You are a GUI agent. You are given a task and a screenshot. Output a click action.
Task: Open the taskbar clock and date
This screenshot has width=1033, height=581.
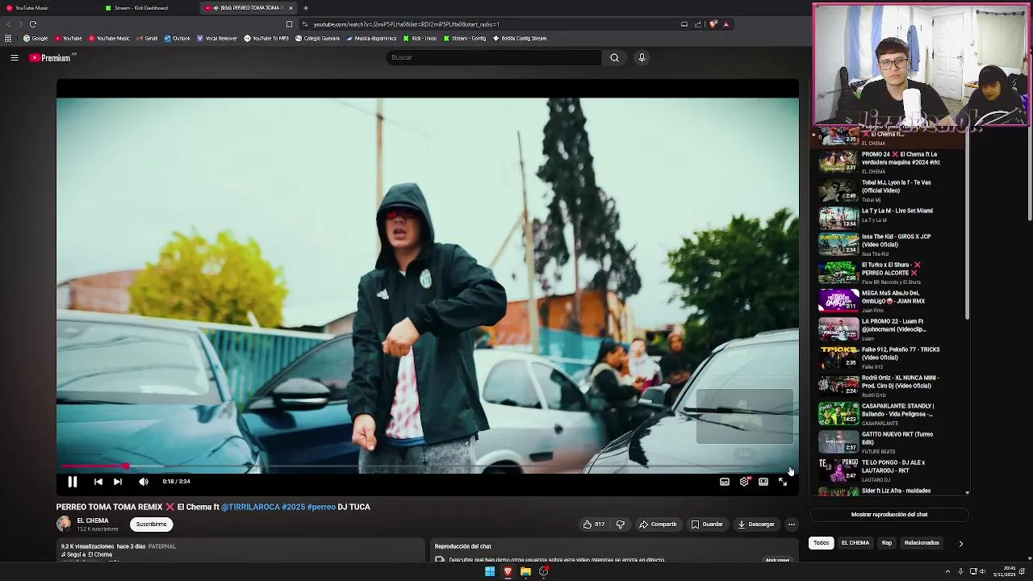click(1004, 571)
